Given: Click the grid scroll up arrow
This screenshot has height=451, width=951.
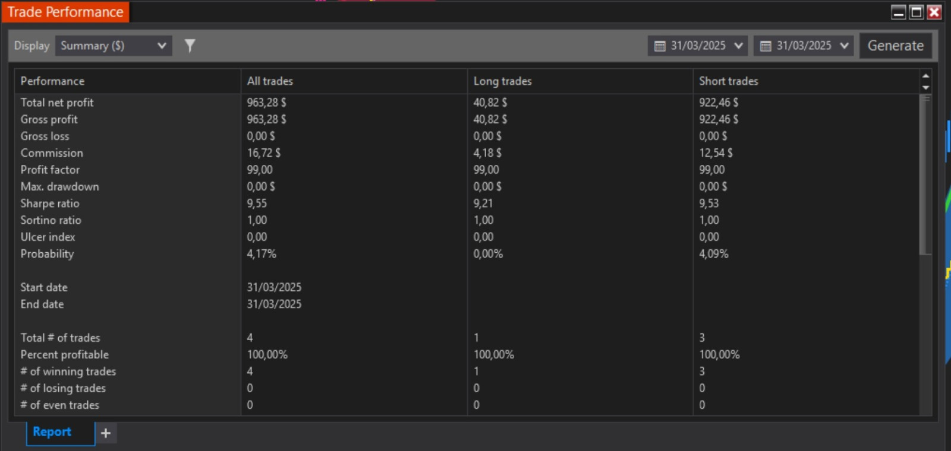Looking at the screenshot, I should click(925, 76).
